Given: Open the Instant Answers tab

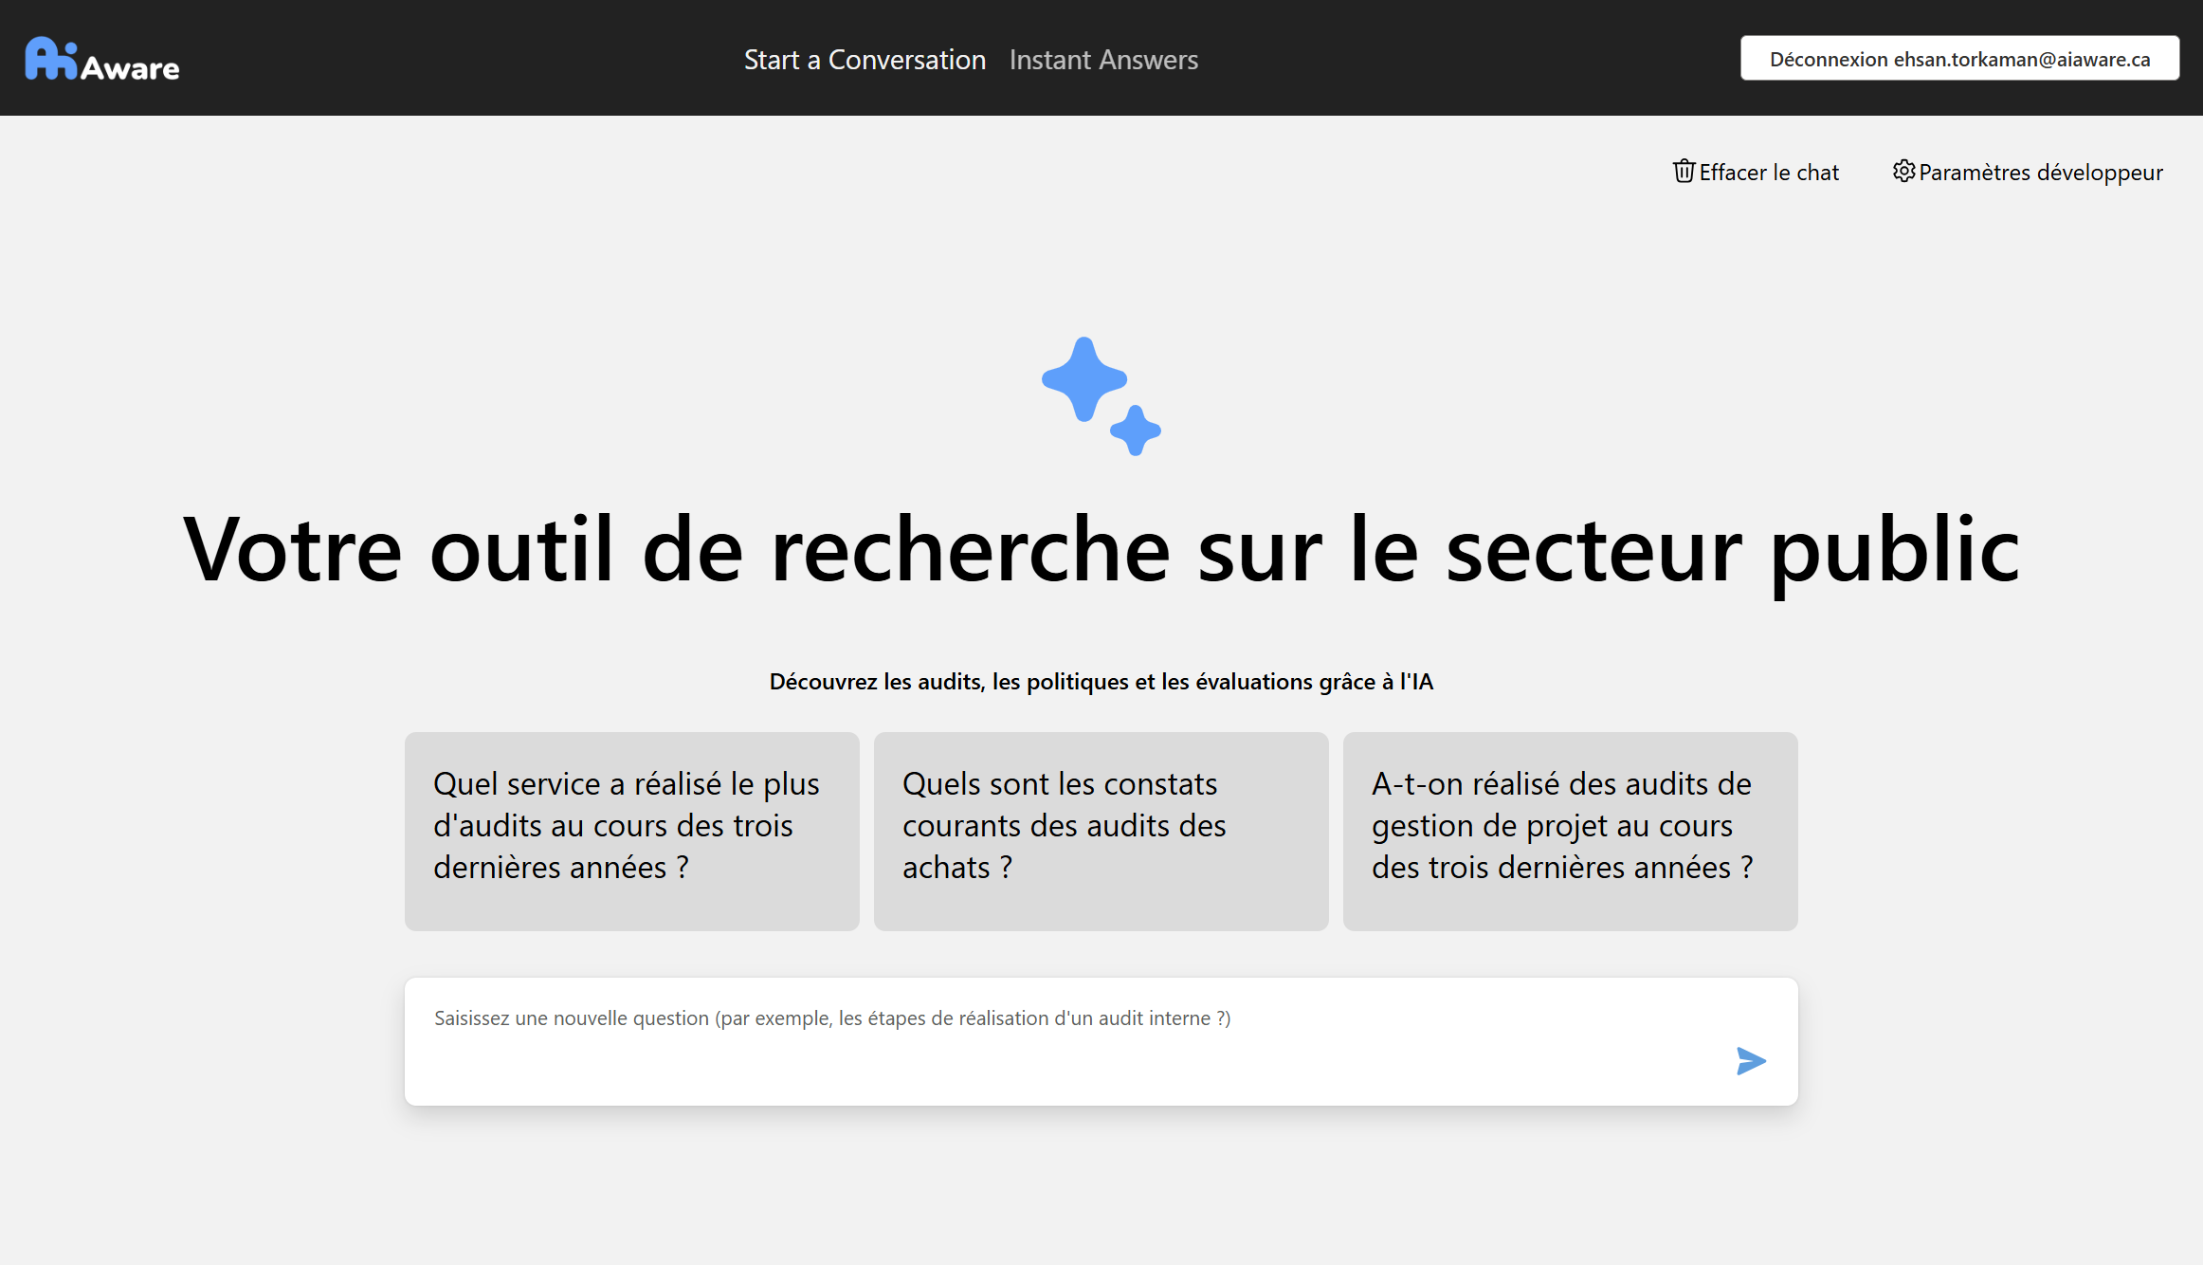Looking at the screenshot, I should (x=1103, y=60).
